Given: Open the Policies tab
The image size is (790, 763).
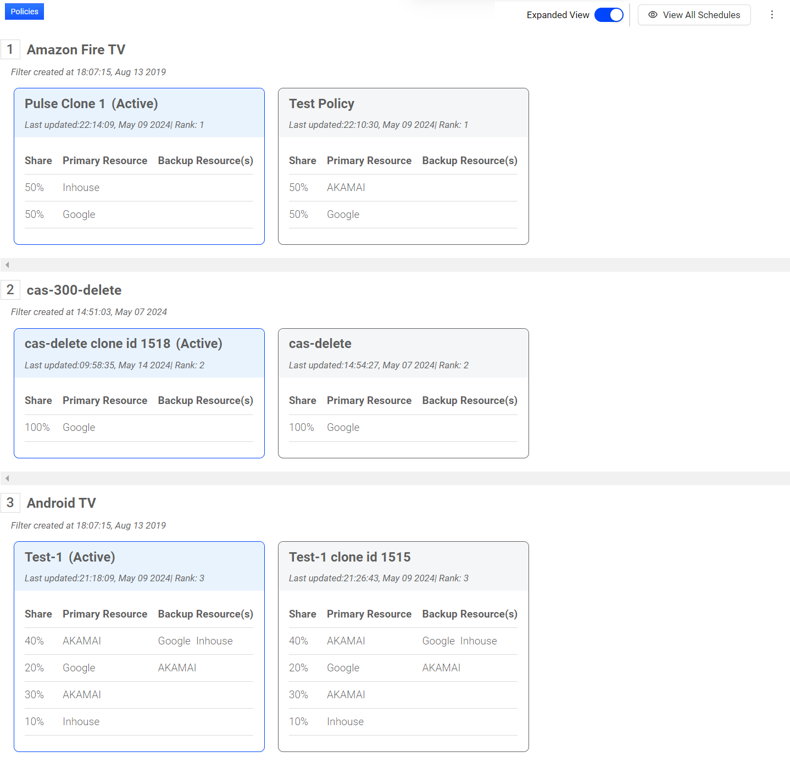Looking at the screenshot, I should [x=24, y=12].
